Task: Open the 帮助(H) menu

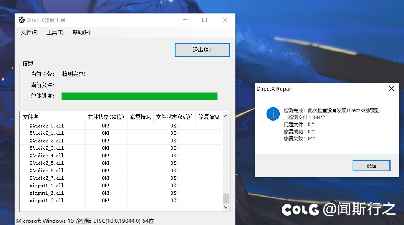Action: tap(81, 33)
